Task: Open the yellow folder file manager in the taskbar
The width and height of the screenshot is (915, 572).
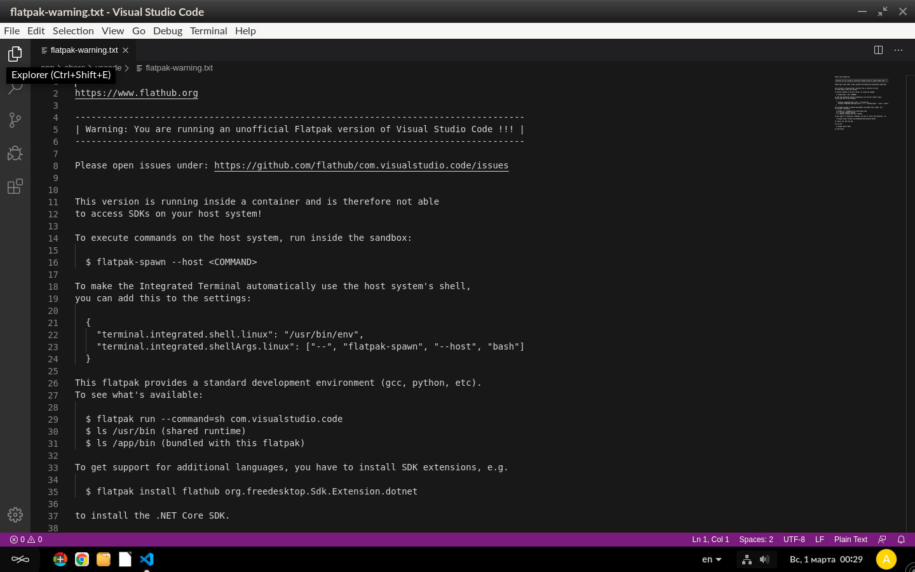Action: click(104, 559)
